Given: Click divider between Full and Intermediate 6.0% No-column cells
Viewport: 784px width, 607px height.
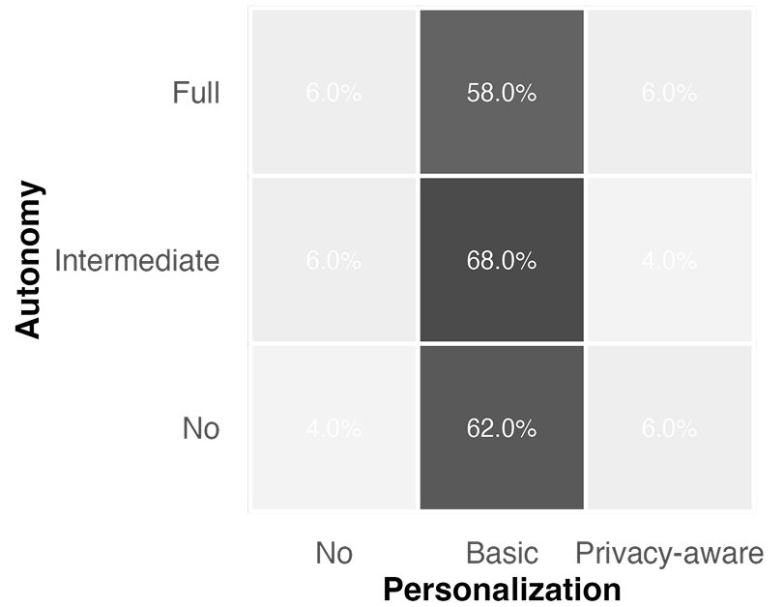Looking at the screenshot, I should click(334, 177).
